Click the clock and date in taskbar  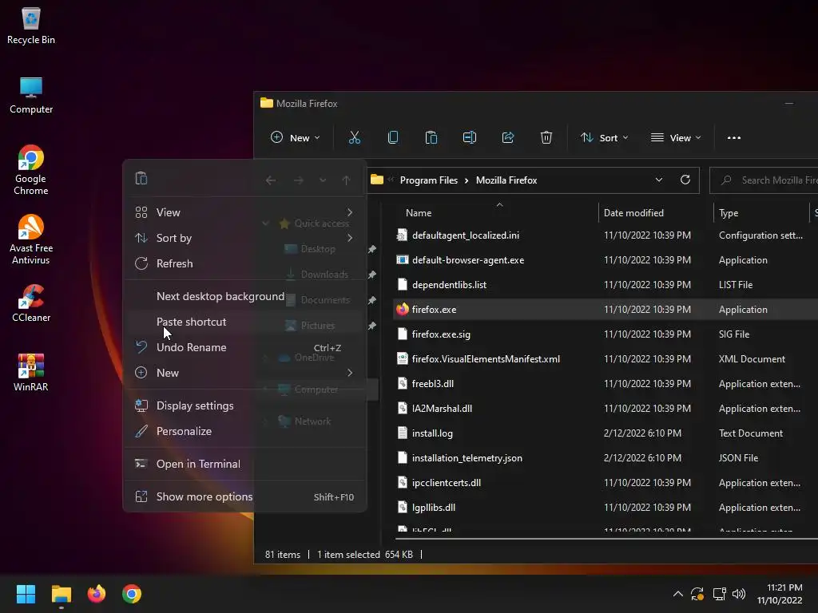point(780,594)
